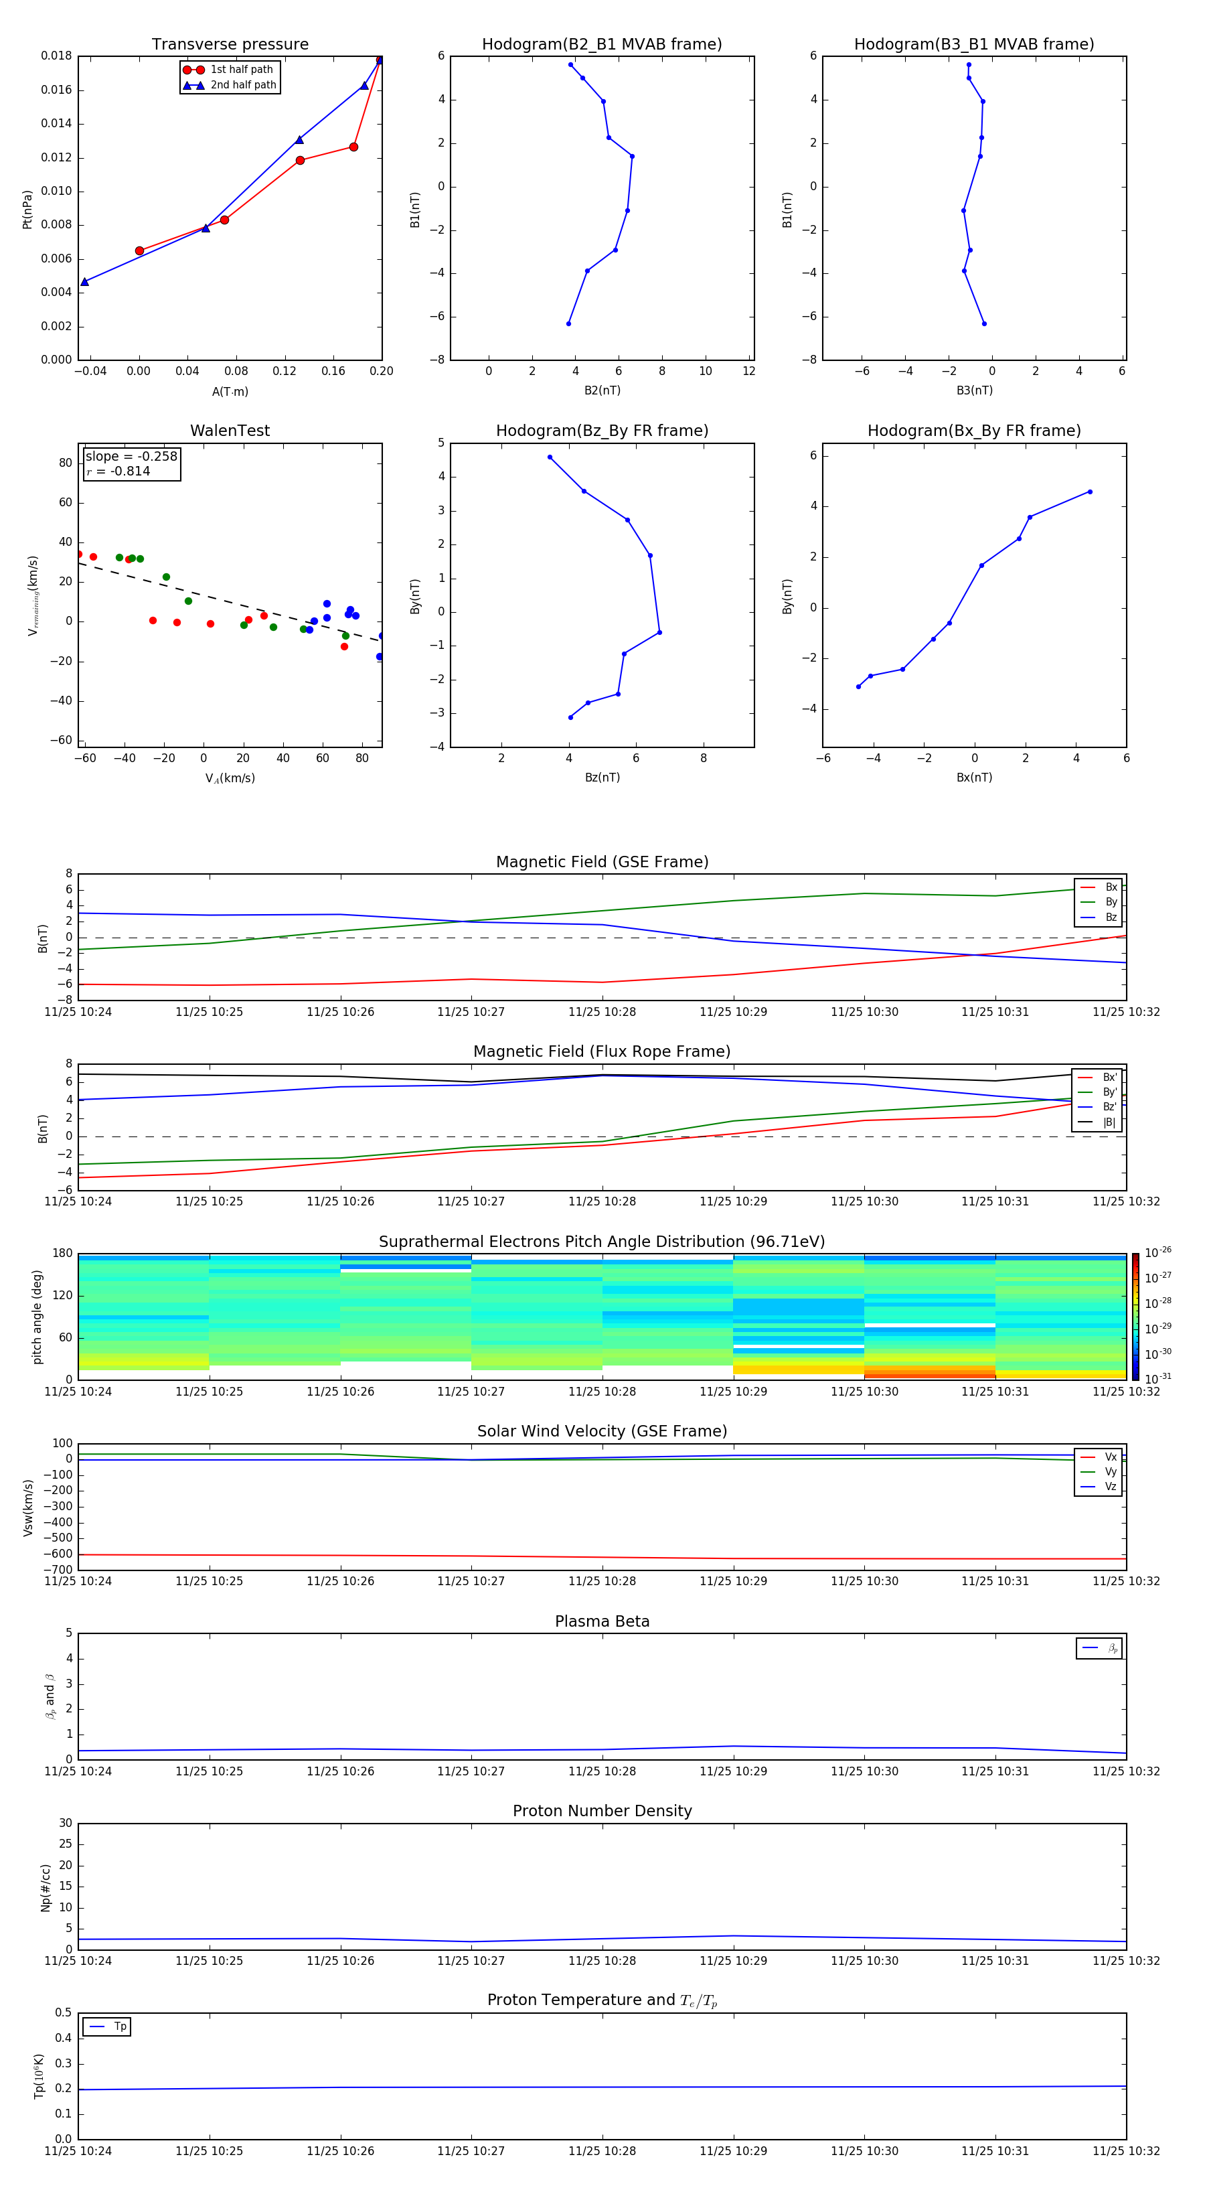
Task: Click the "Hodogram(Bz_By FR frame)" title
Action: 602,431
